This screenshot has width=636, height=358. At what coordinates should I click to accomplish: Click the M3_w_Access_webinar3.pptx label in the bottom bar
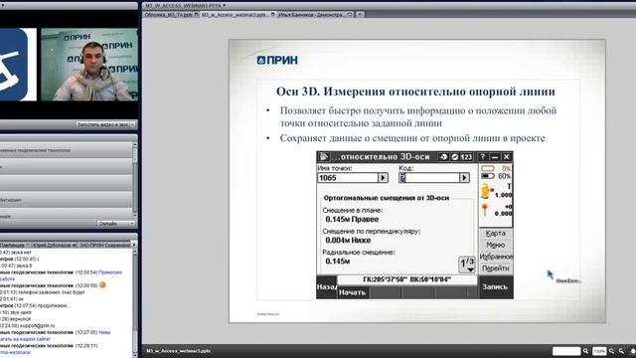179,351
